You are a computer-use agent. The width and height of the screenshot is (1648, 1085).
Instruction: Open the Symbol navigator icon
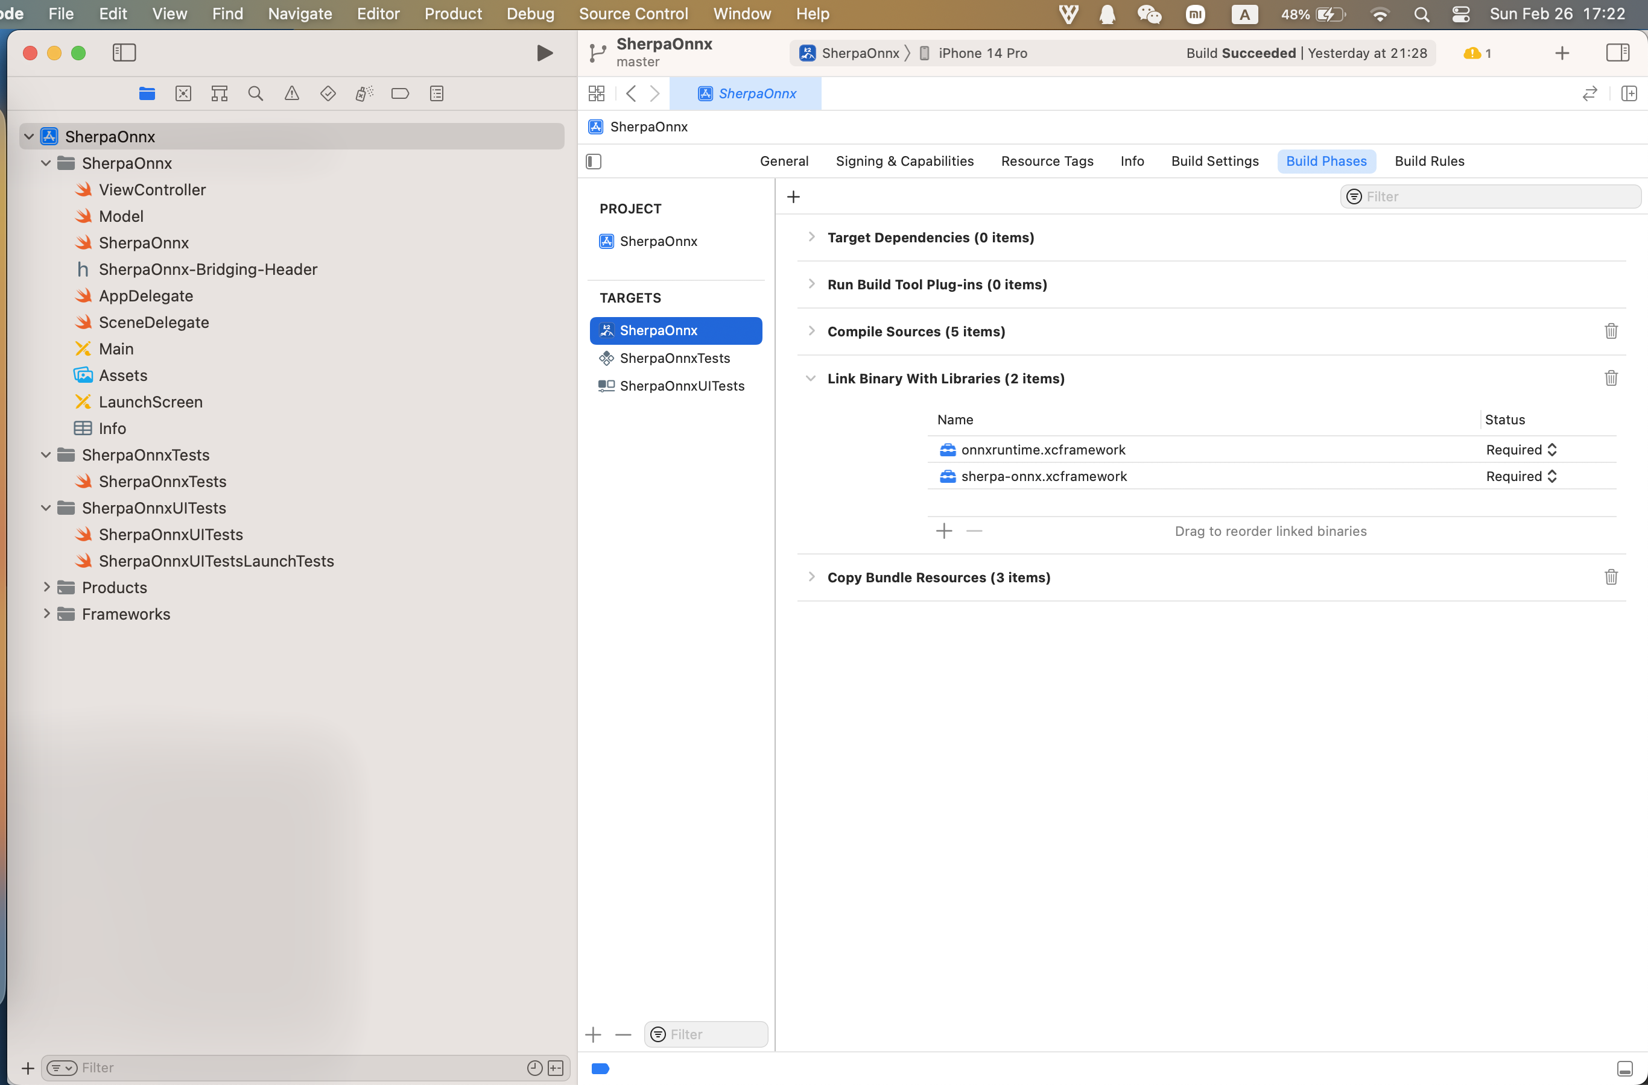(x=220, y=93)
